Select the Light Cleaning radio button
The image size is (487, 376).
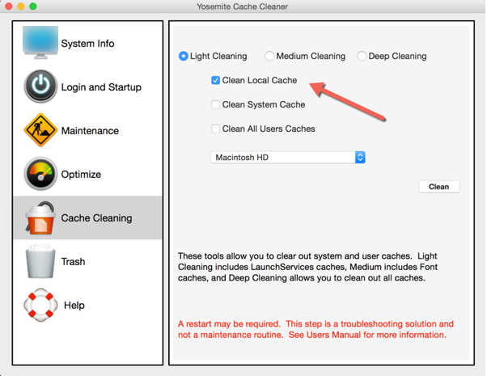(x=184, y=57)
